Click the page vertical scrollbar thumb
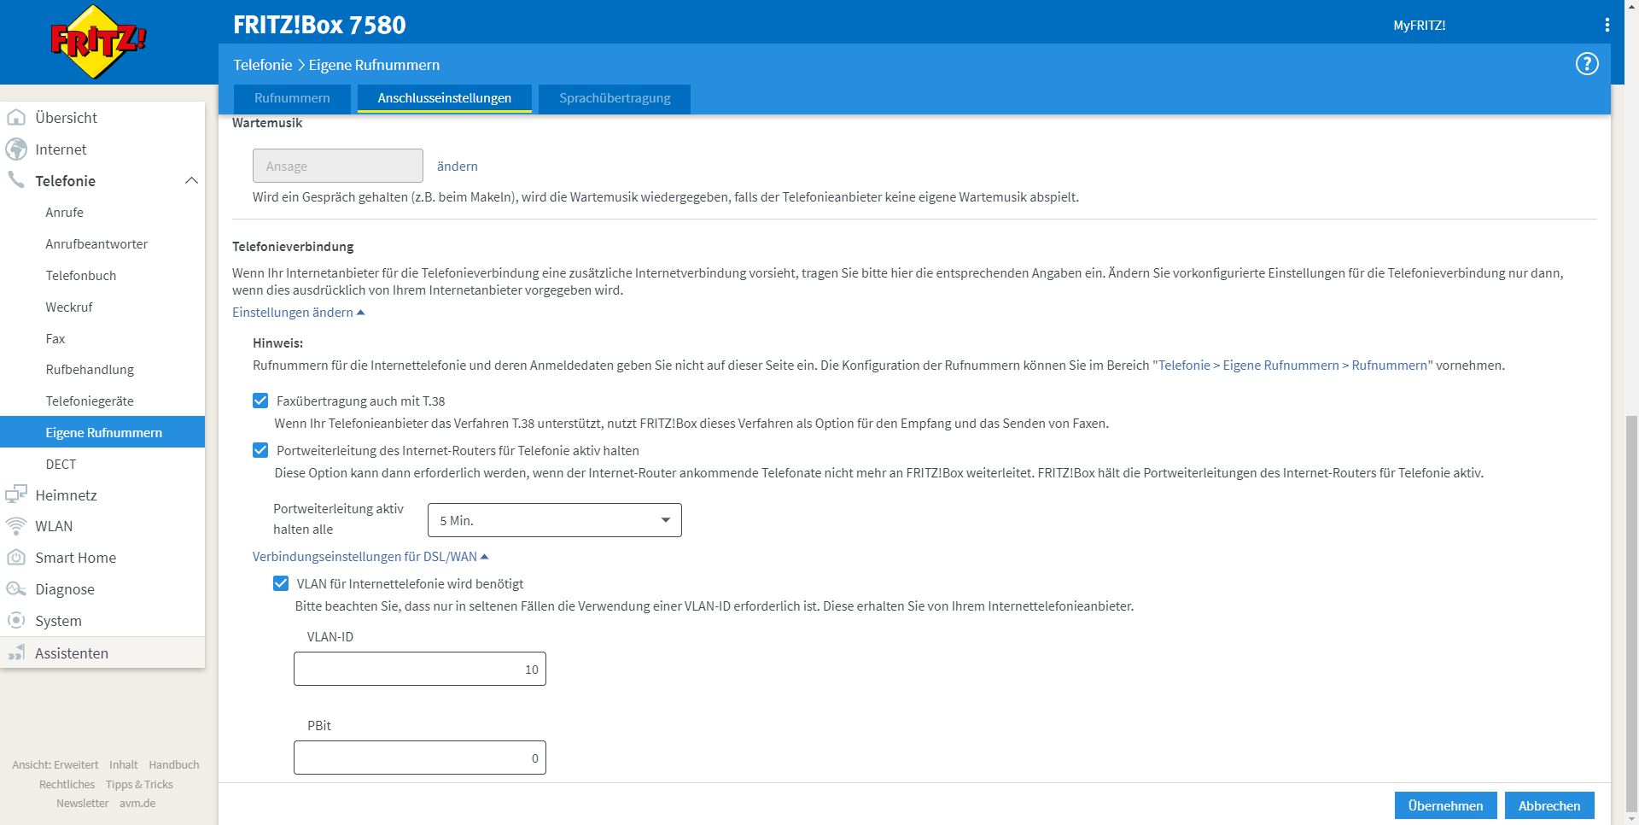The height and width of the screenshot is (825, 1639). coord(1631,614)
